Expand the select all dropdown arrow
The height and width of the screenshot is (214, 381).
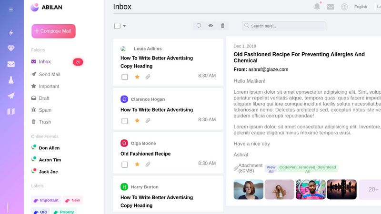click(x=124, y=26)
